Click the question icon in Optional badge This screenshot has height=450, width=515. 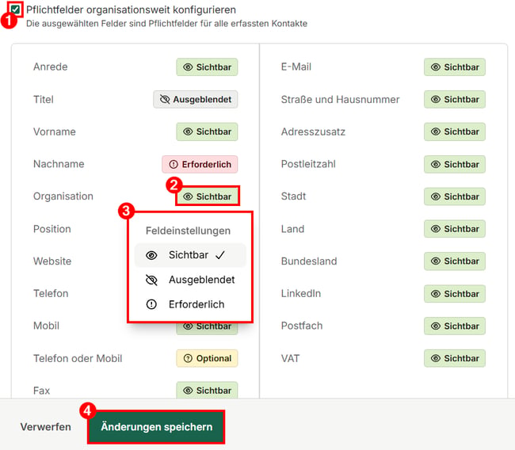click(188, 358)
